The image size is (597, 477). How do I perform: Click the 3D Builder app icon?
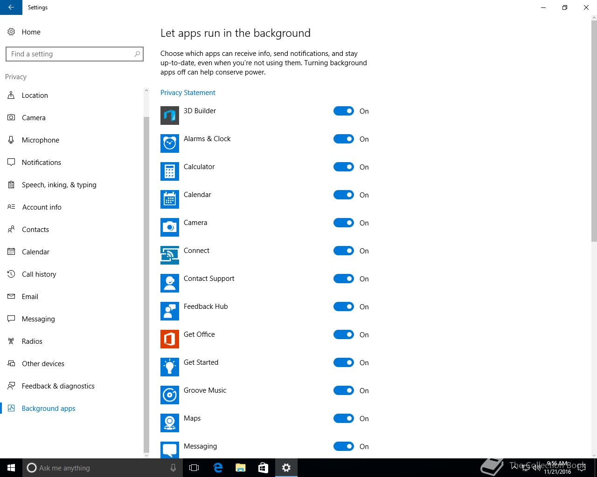point(170,116)
